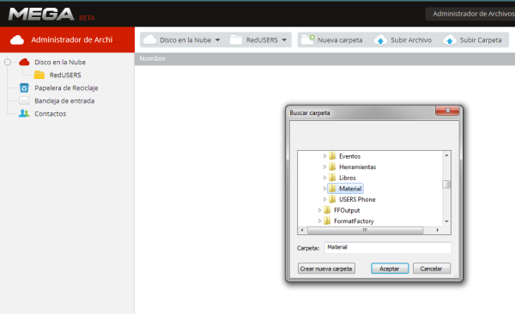
Task: Click Papelera de Reciclaje recycle bin icon
Action: point(24,88)
